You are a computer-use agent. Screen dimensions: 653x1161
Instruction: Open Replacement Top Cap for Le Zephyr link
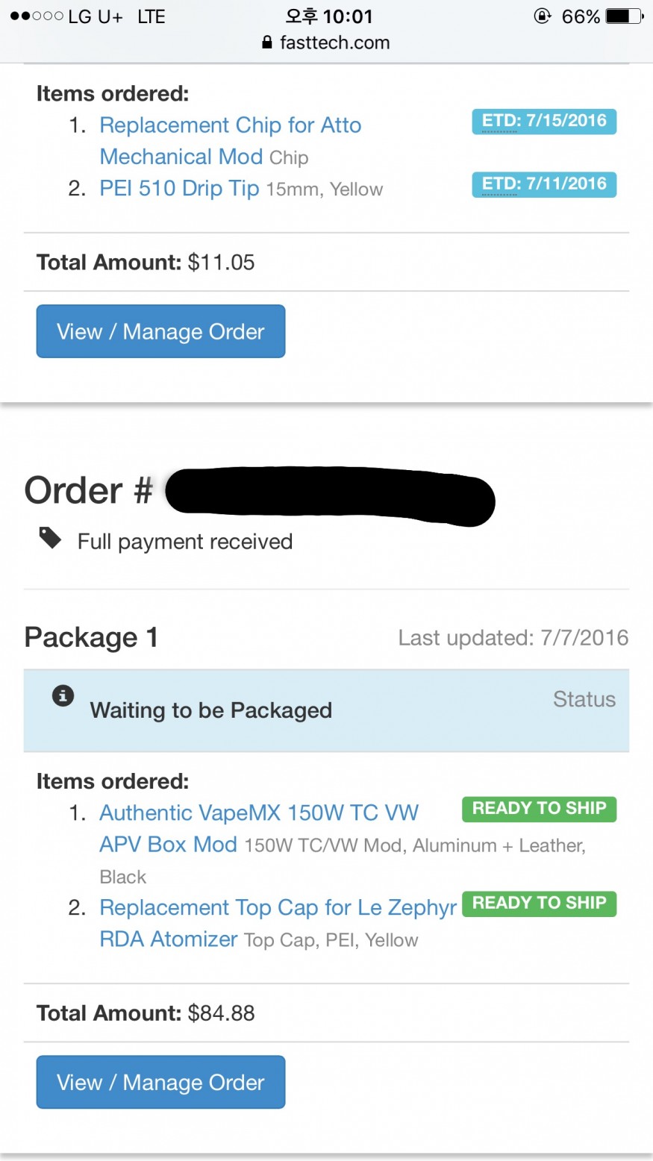pyautogui.click(x=278, y=907)
